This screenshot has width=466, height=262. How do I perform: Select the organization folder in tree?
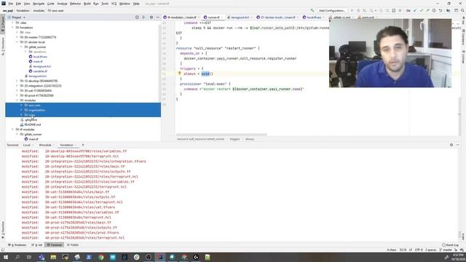pos(35,110)
